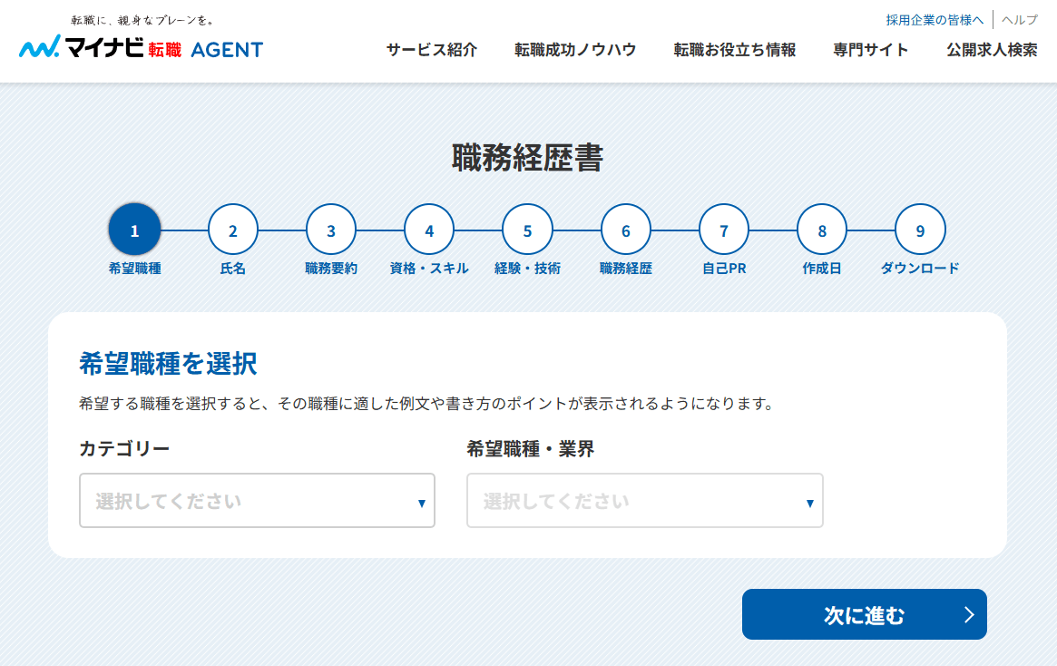Screen dimensions: 1057x666
Task: Open the 転職成功ノウハウ menu
Action: 575,50
